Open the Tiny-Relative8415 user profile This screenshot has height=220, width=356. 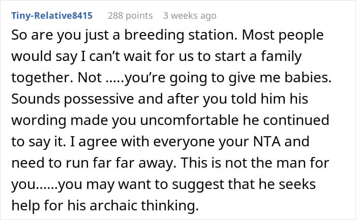click(x=52, y=16)
